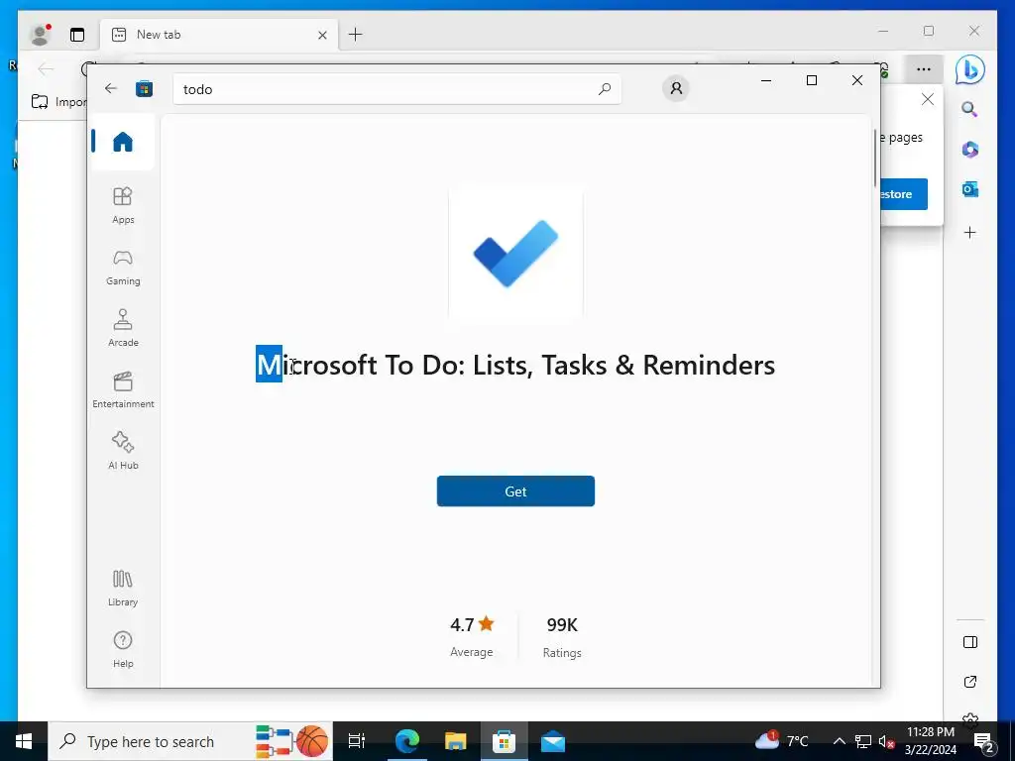
Task: Click the Microsoft Store logo icon
Action: (x=144, y=88)
